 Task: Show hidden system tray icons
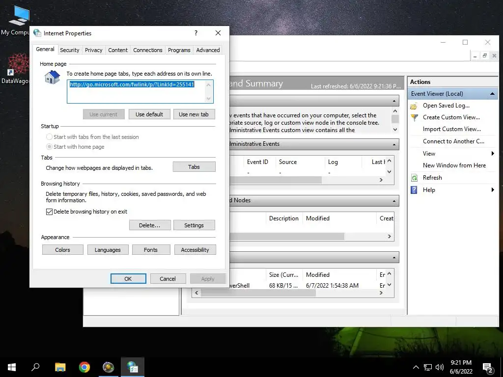[x=416, y=367]
